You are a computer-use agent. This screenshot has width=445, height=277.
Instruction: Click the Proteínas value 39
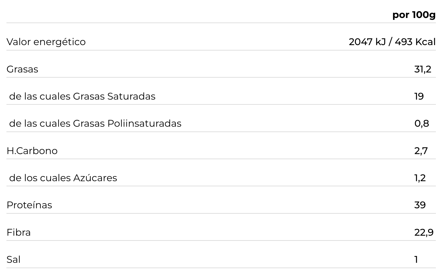tap(420, 205)
